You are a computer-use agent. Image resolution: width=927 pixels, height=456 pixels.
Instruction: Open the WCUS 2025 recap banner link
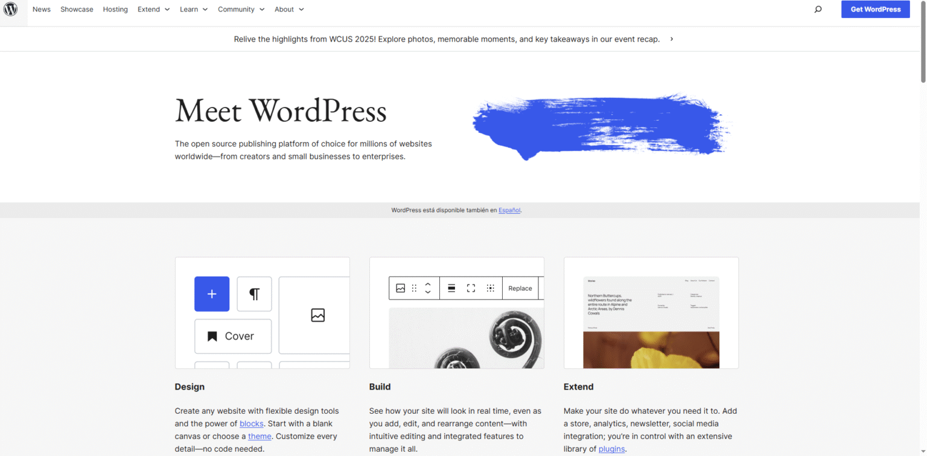(x=447, y=39)
